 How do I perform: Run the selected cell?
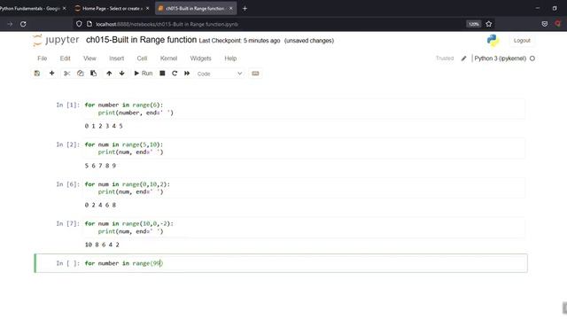144,74
